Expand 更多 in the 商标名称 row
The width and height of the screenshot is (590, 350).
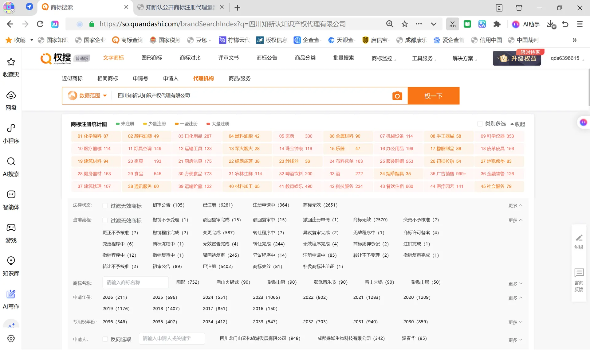click(515, 284)
